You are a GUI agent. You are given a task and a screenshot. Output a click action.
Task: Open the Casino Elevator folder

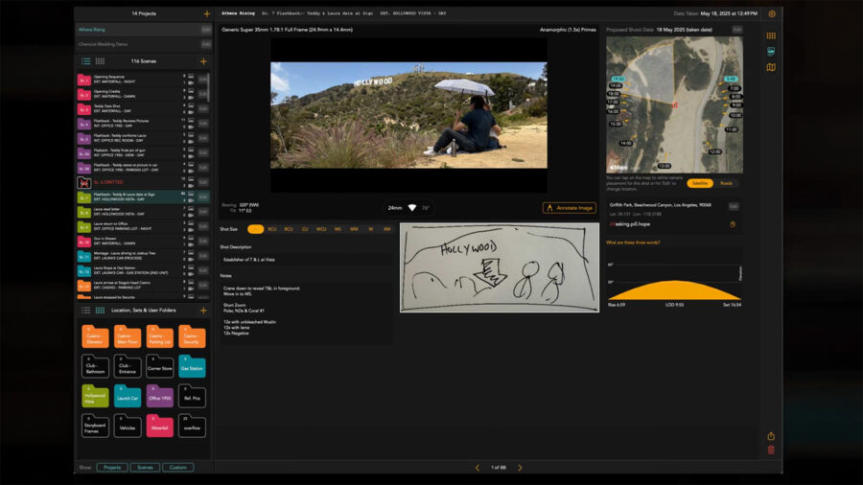point(95,337)
